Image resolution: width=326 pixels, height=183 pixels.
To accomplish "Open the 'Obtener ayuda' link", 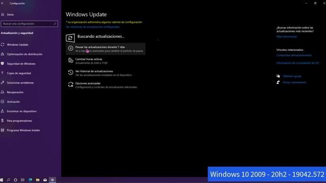I will pyautogui.click(x=292, y=76).
